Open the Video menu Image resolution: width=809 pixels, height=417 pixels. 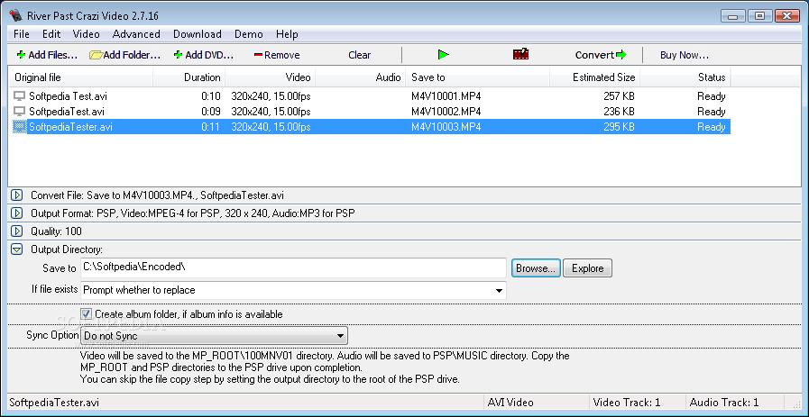coord(87,34)
